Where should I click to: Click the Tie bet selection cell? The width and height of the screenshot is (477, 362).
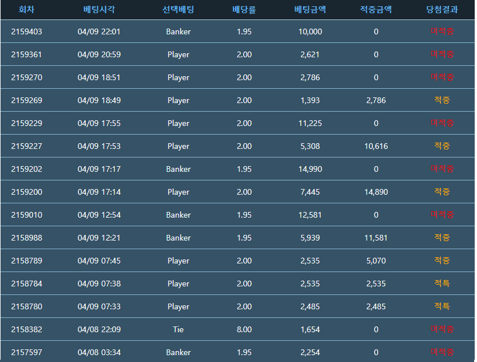[x=178, y=329]
